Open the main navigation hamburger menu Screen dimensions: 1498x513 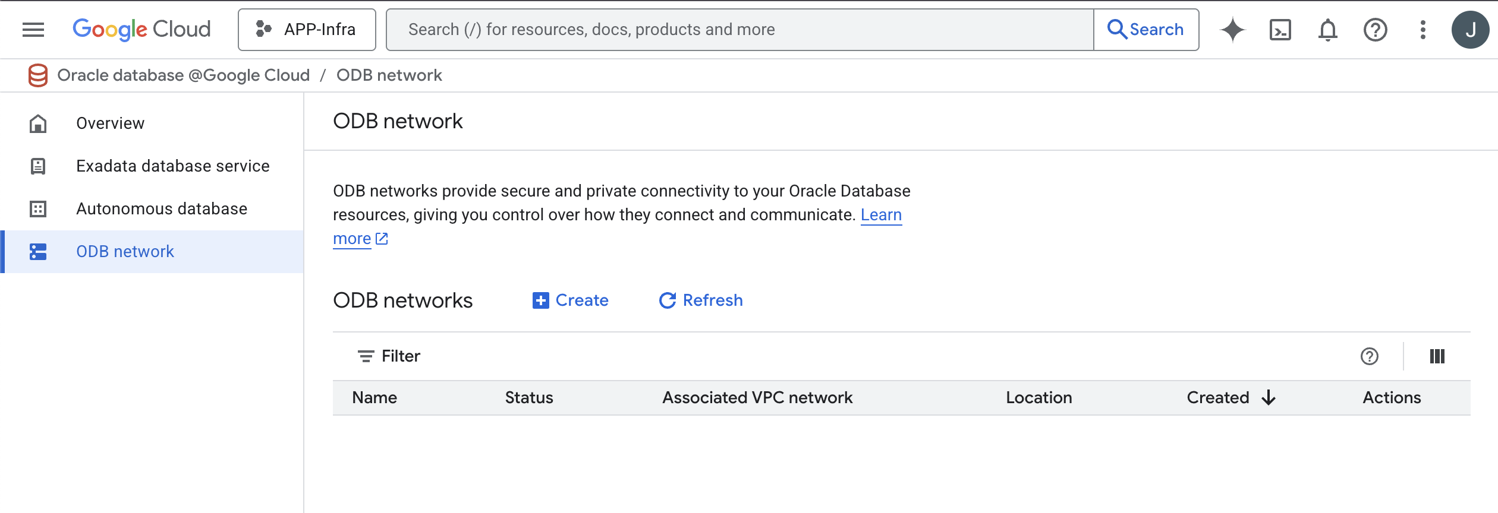(33, 30)
